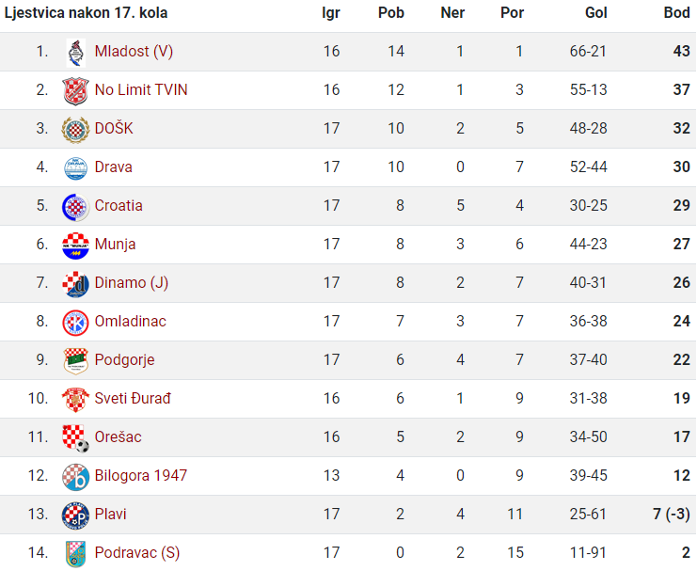Open the Orešac team link
This screenshot has width=697, height=571.
coord(118,436)
